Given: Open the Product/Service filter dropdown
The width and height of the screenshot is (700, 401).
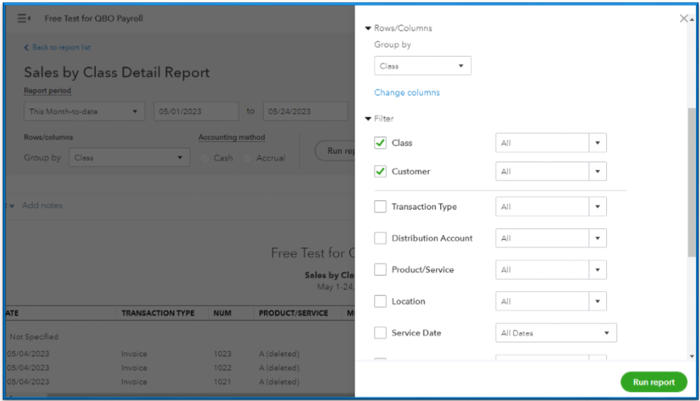Looking at the screenshot, I should click(597, 269).
